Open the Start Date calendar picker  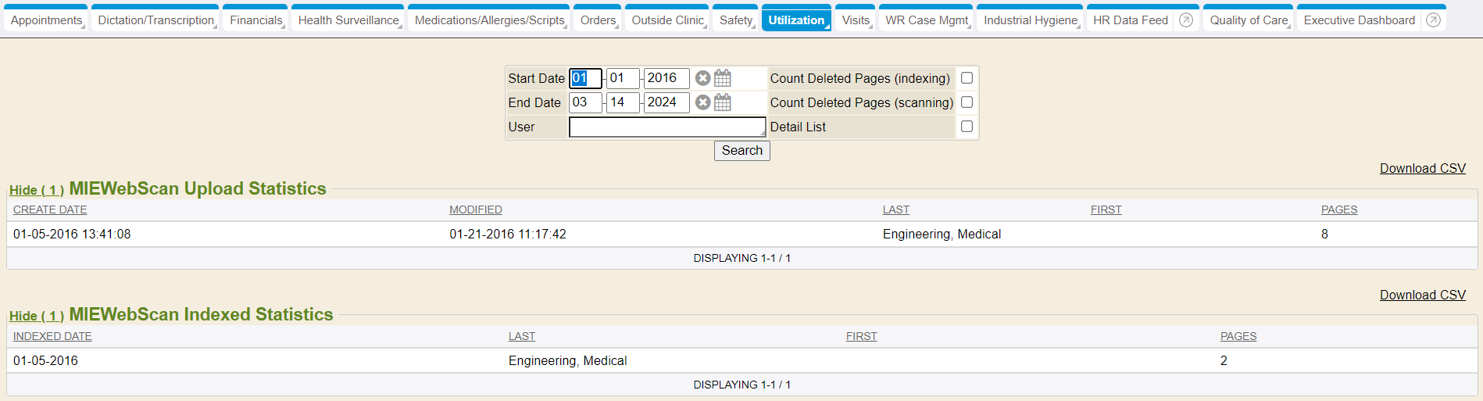pos(723,78)
